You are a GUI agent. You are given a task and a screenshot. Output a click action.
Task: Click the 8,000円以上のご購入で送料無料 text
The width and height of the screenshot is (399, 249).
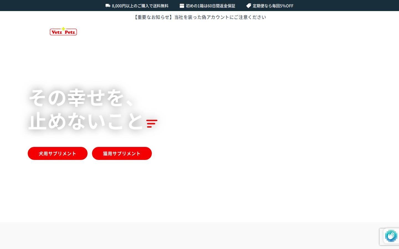coord(140,6)
